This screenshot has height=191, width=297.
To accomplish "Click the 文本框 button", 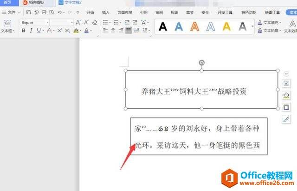I will pos(7,26).
